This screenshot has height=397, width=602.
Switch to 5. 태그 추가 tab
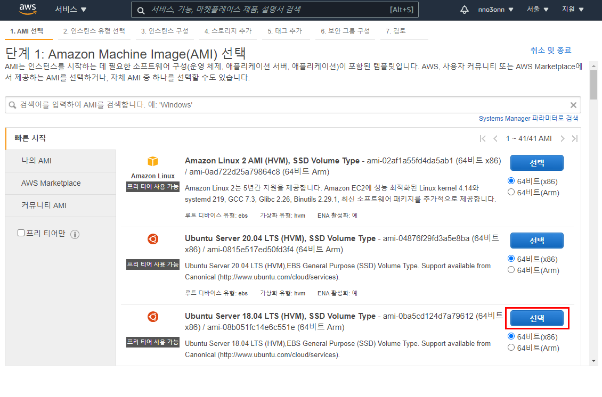coord(285,31)
